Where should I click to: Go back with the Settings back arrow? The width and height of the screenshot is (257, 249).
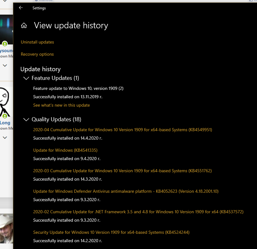[x=21, y=8]
